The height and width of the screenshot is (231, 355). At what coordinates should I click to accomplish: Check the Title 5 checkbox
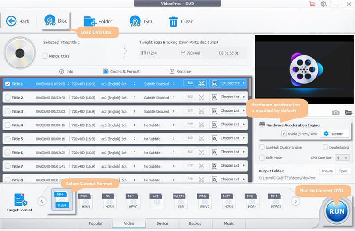pos(8,139)
